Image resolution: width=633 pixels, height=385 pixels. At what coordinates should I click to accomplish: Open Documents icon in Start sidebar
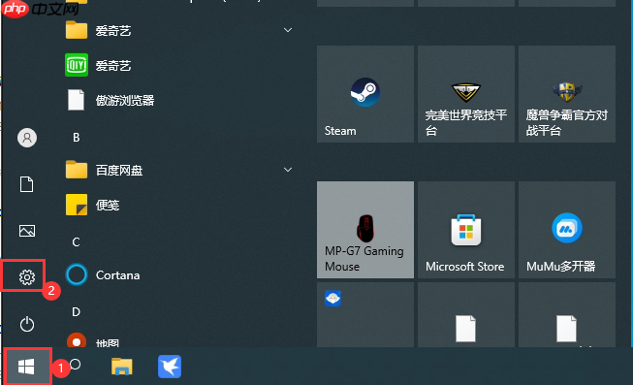click(26, 184)
